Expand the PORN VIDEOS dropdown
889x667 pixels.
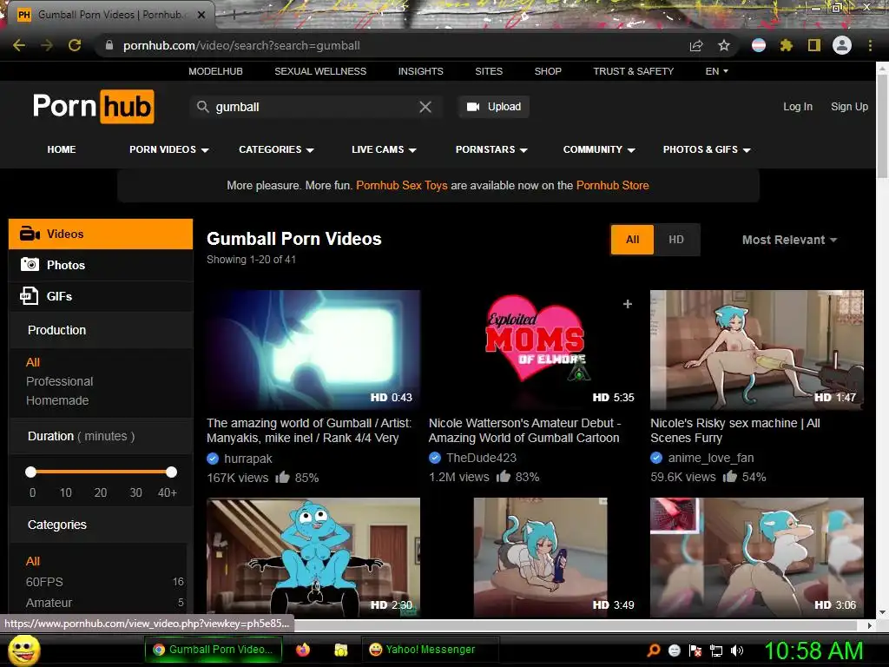coord(169,149)
